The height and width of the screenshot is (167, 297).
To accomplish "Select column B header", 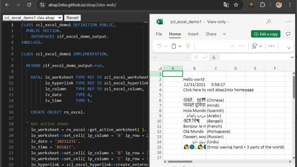I will [x=194, y=68].
